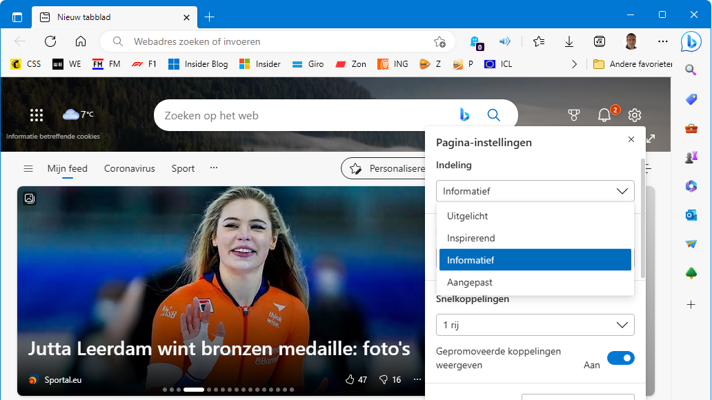The image size is (712, 400).
Task: Open the Downloads icon
Action: pyautogui.click(x=569, y=41)
